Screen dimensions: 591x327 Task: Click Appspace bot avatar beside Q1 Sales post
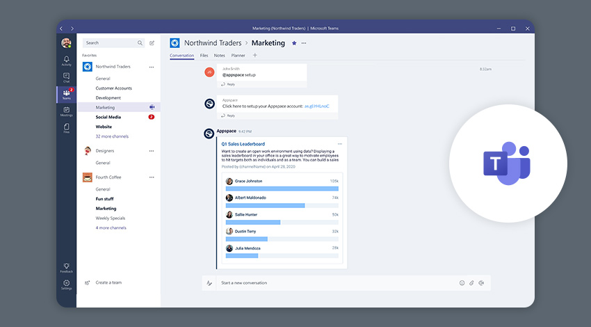pos(209,134)
